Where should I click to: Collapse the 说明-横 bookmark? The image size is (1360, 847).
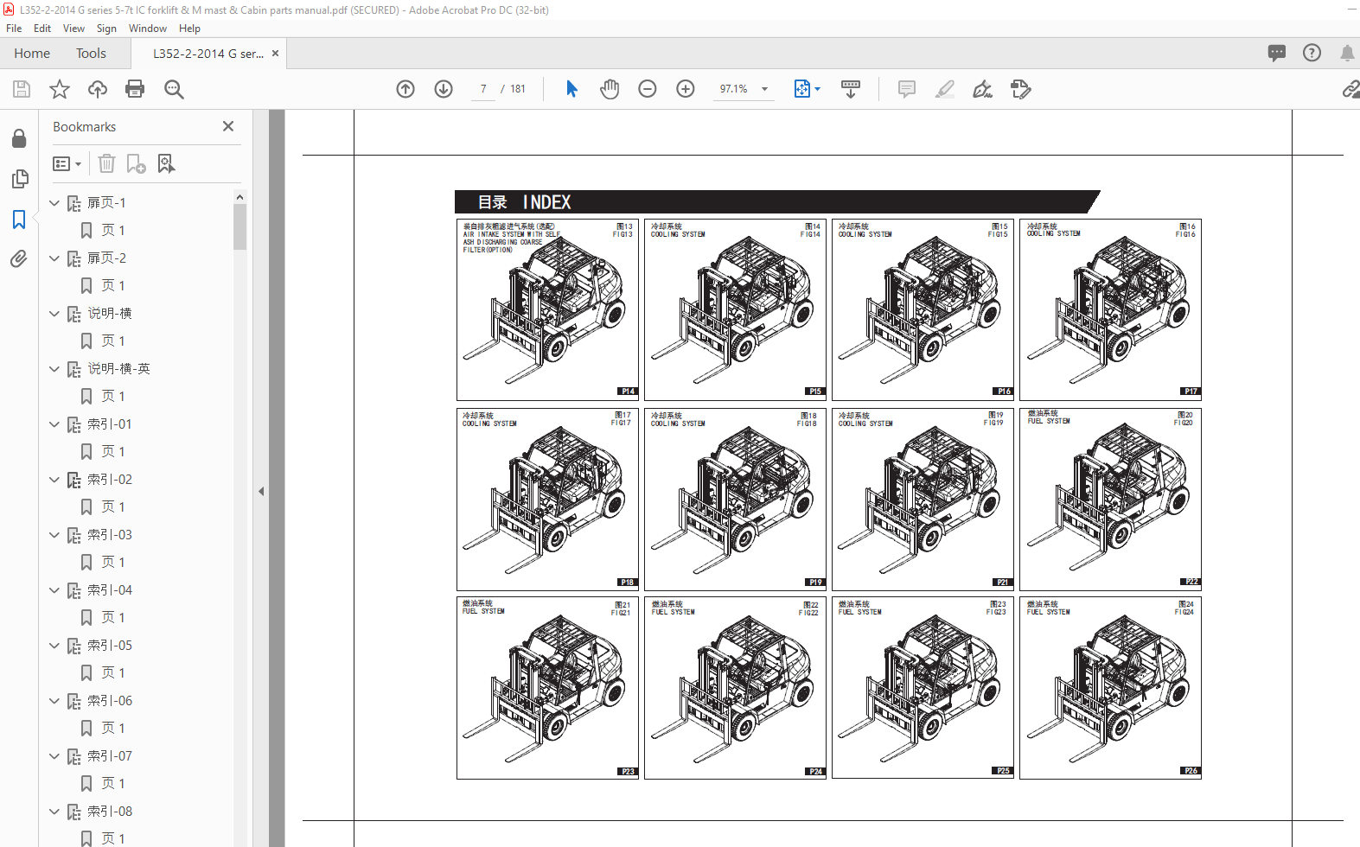(54, 314)
